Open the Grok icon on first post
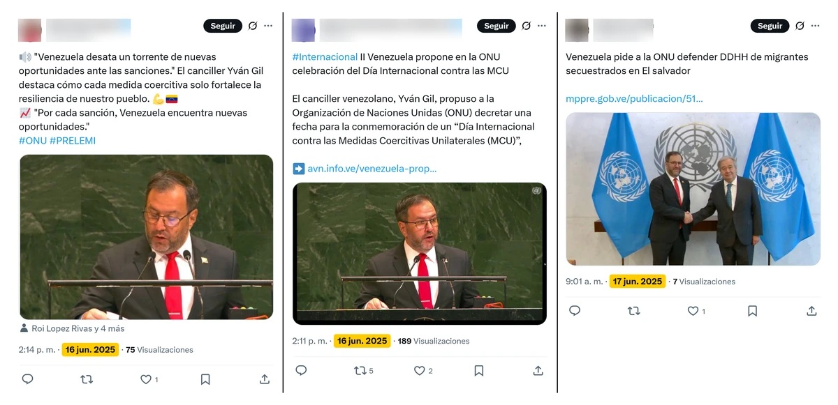838x405 pixels. (x=253, y=26)
